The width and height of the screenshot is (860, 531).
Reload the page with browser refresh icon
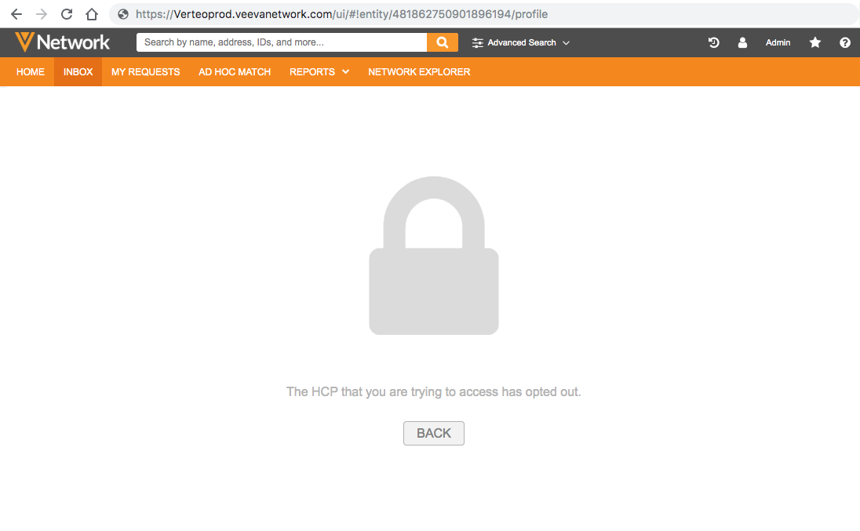(67, 14)
